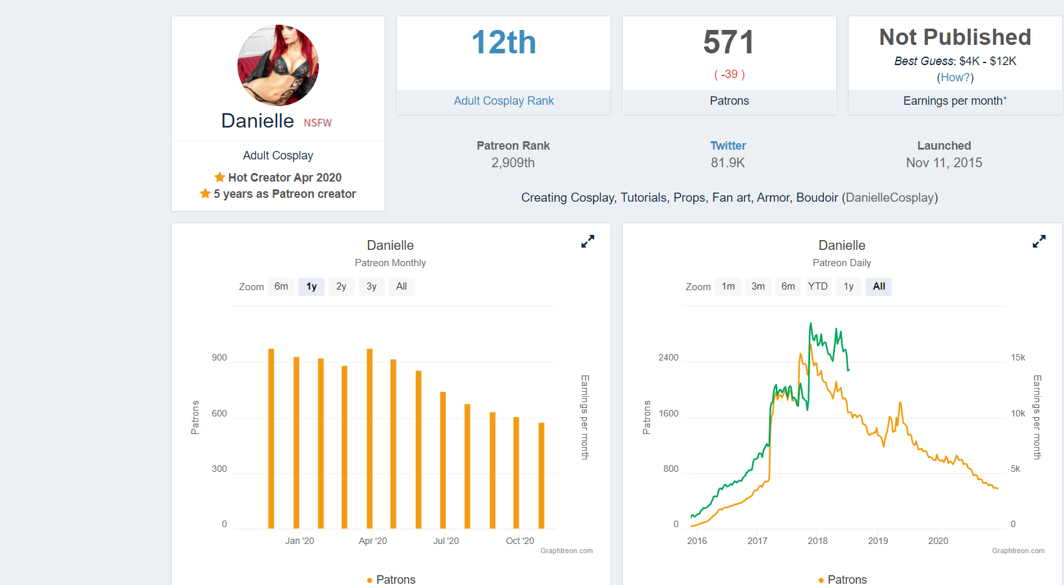Set daily chart zoom to 6m
The image size is (1064, 585).
point(788,286)
